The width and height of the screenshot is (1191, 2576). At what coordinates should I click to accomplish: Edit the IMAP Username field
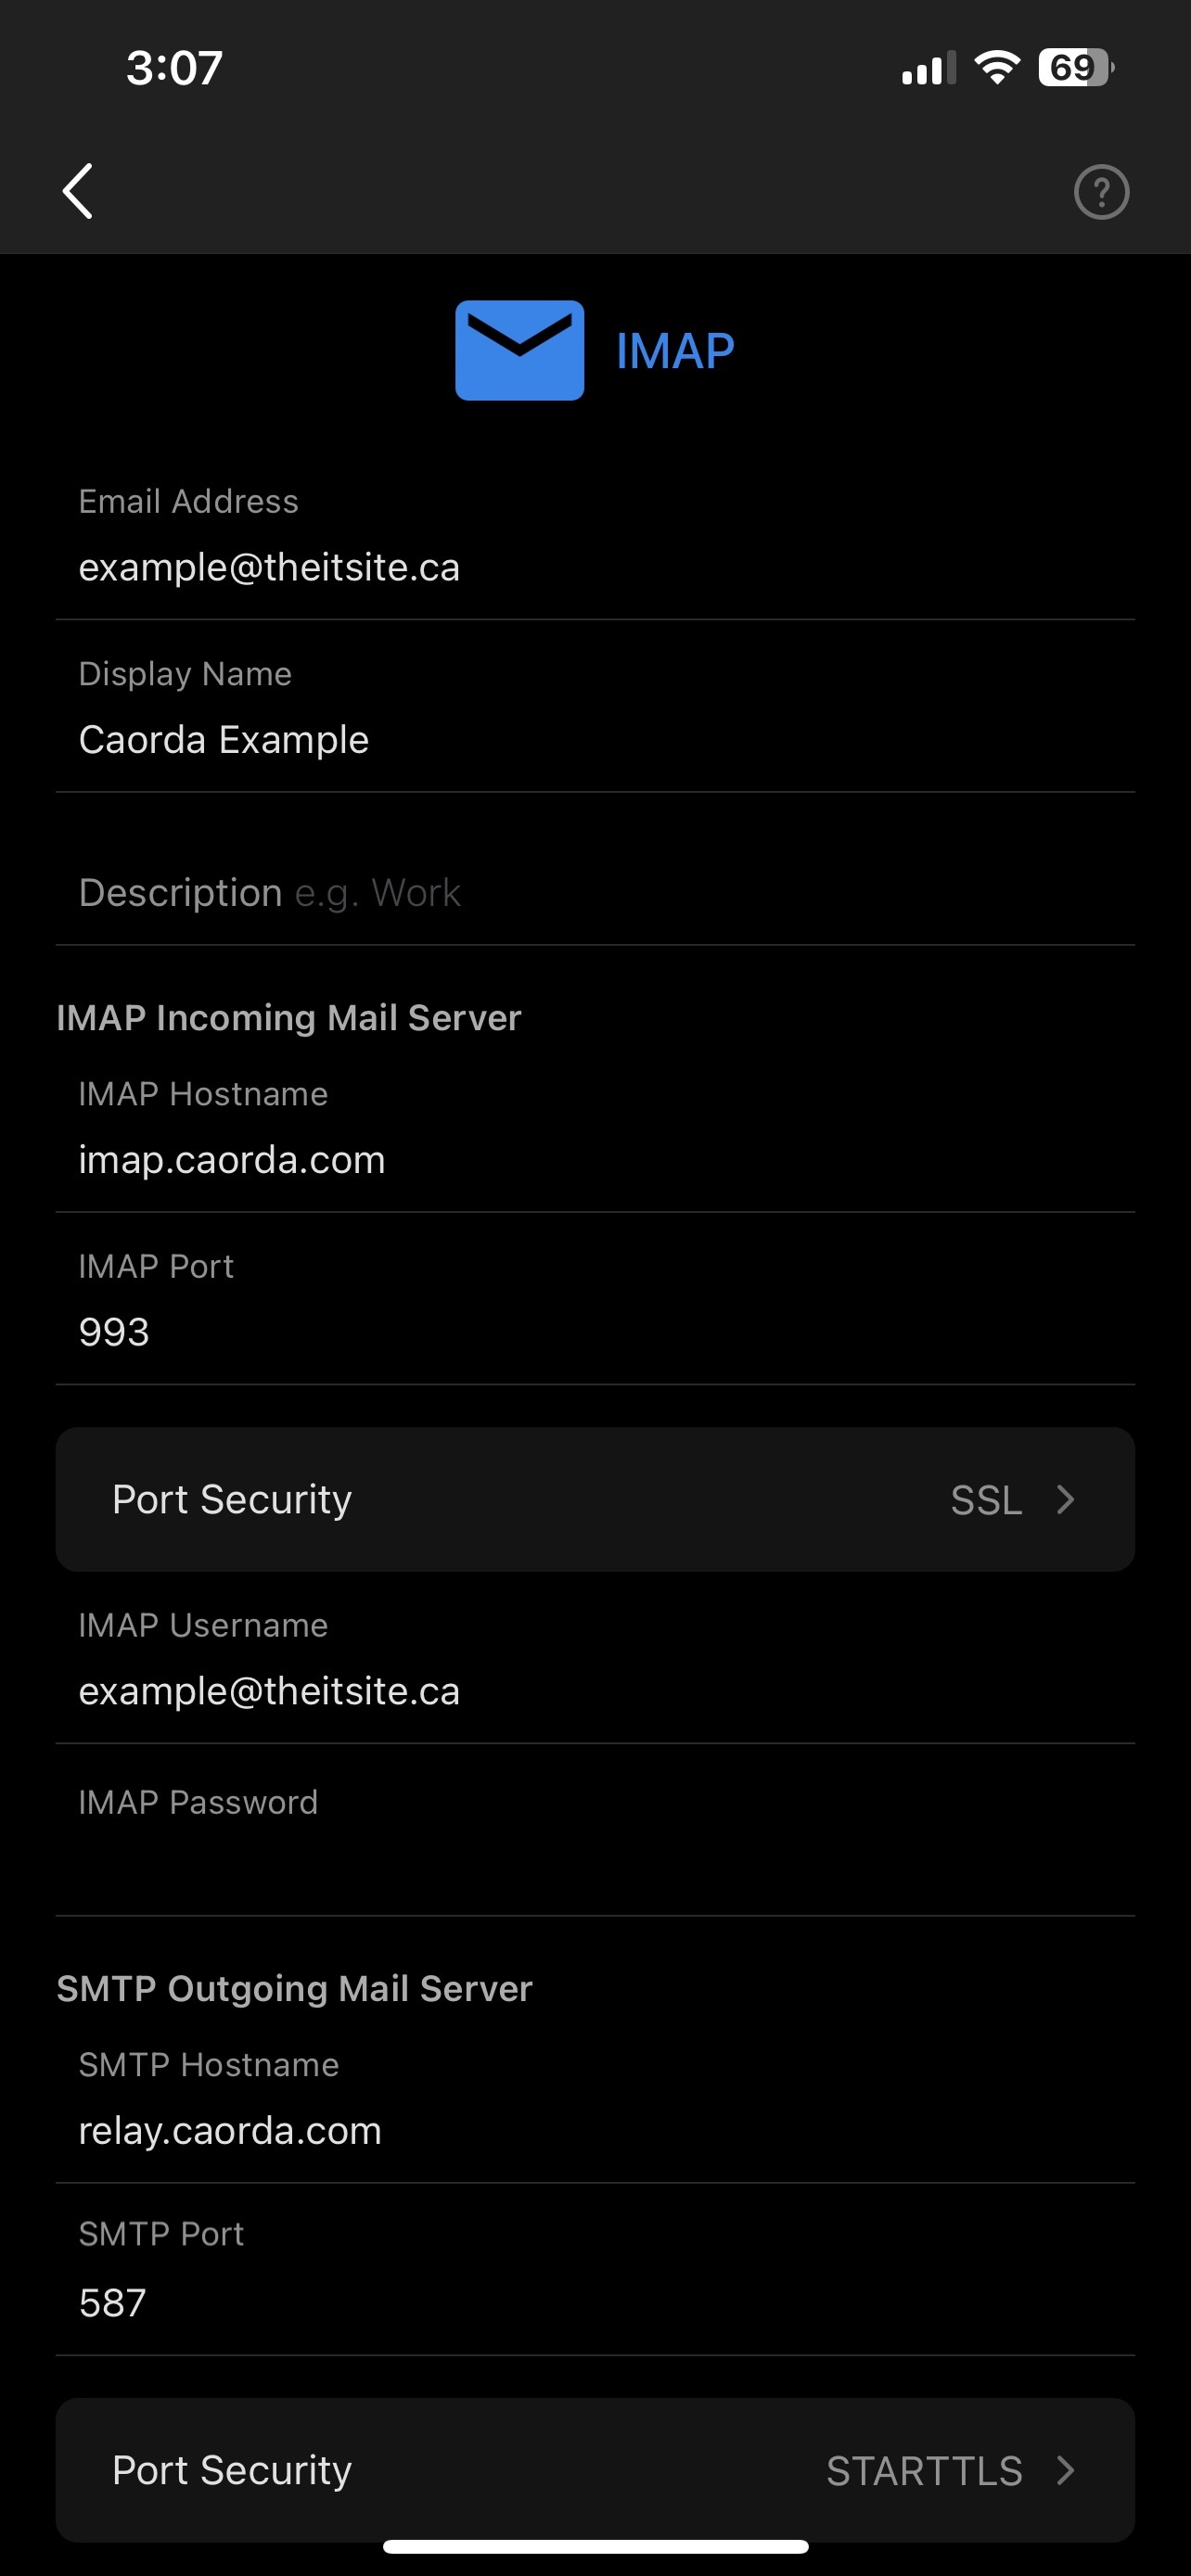[595, 1659]
